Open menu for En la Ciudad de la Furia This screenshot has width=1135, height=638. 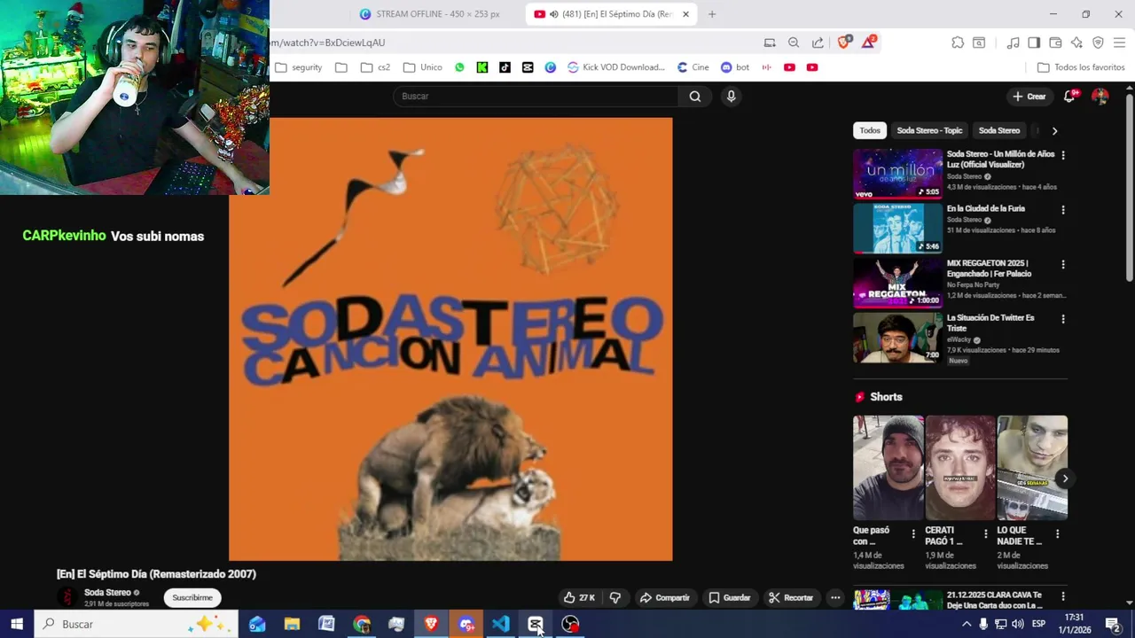(1063, 210)
